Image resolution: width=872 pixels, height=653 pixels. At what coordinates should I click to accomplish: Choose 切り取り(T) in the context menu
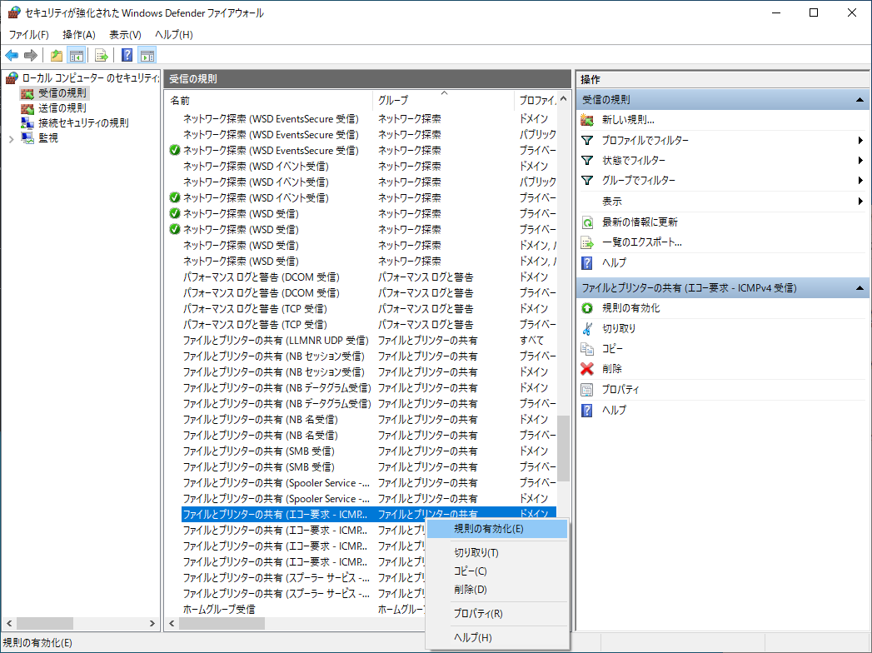point(497,553)
